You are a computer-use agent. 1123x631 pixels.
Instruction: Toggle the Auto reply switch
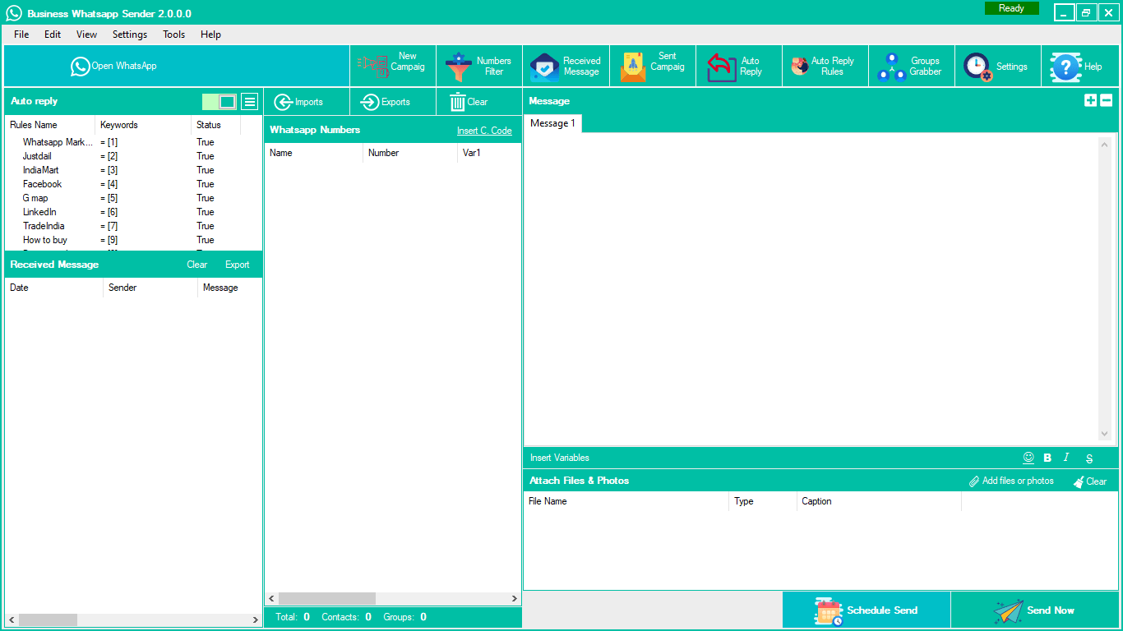pyautogui.click(x=220, y=102)
